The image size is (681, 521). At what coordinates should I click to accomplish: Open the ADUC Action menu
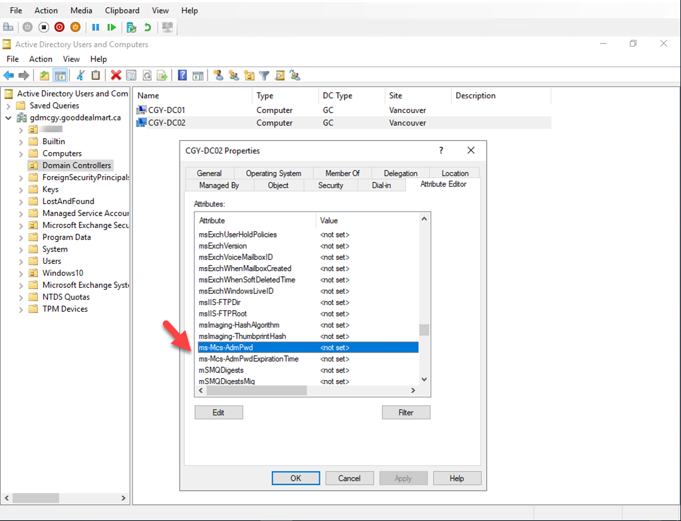point(41,59)
